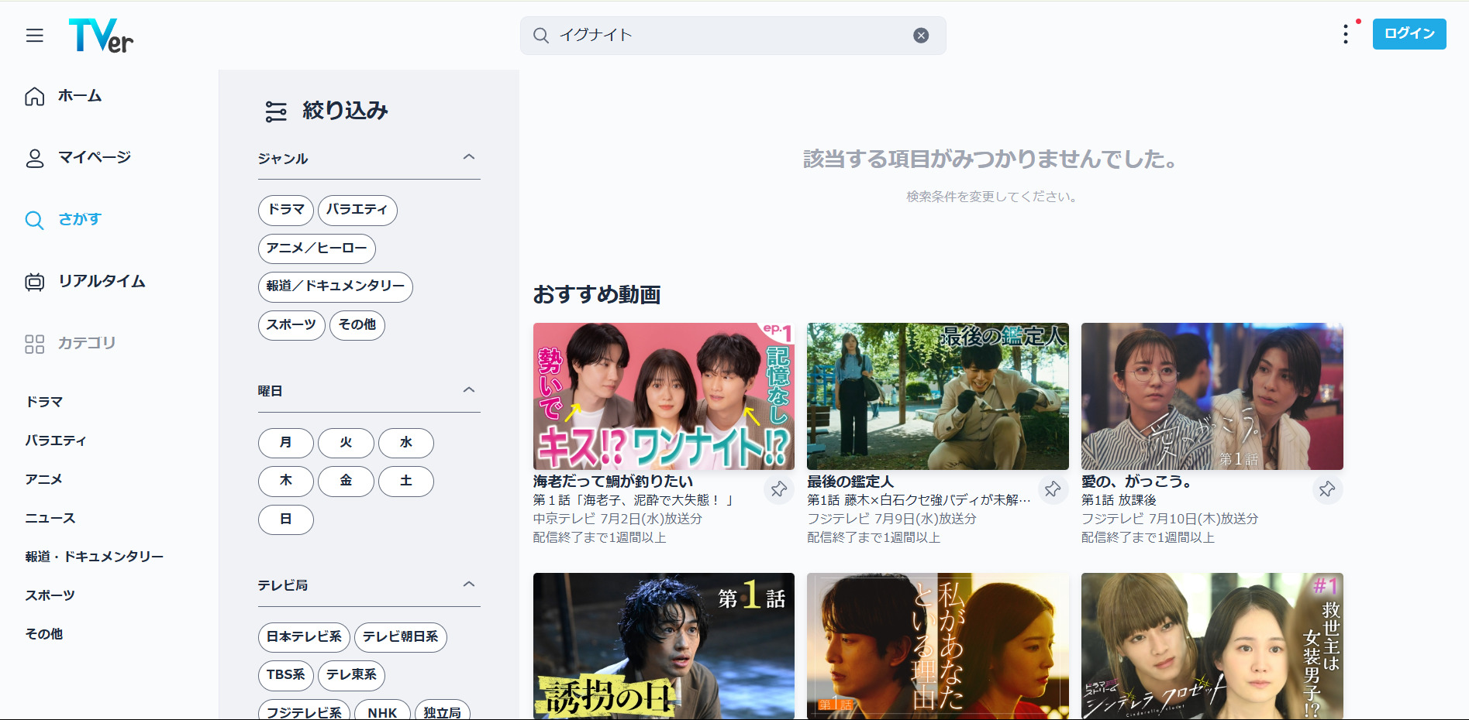Image resolution: width=1469 pixels, height=720 pixels.
Task: Open the ニュース category link
Action: 50,518
